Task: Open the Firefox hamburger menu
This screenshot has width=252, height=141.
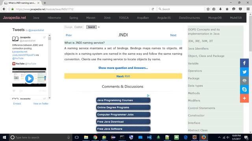Action: 248,9
